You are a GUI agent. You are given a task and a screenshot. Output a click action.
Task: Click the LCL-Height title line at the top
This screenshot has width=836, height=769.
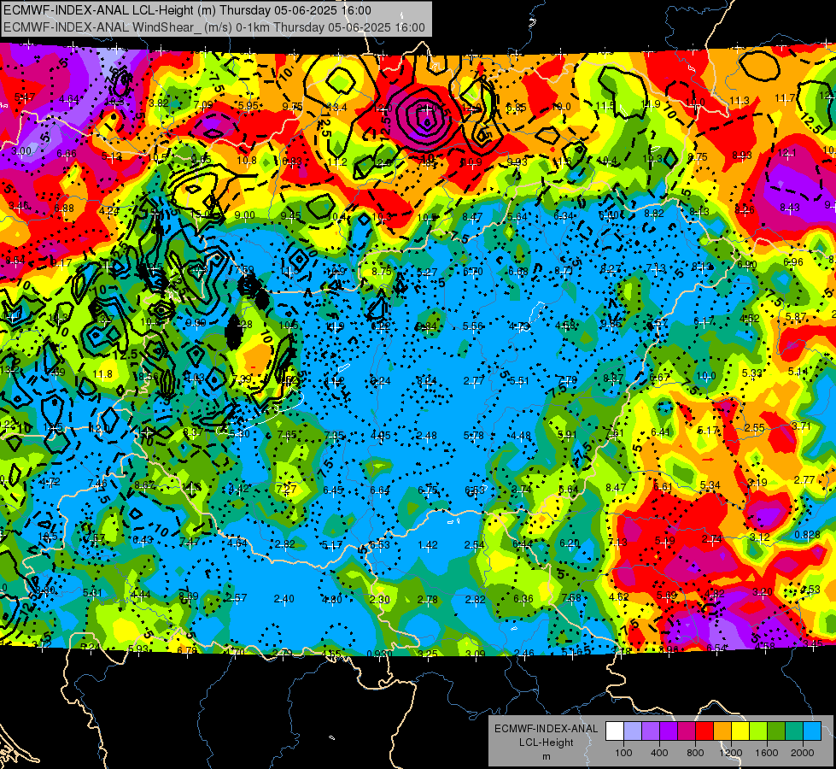point(187,10)
